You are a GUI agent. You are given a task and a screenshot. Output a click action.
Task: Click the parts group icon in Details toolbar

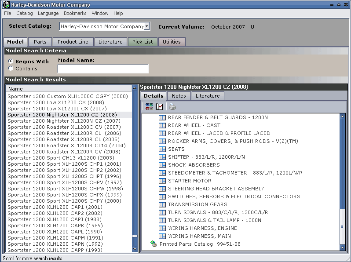click(x=149, y=106)
